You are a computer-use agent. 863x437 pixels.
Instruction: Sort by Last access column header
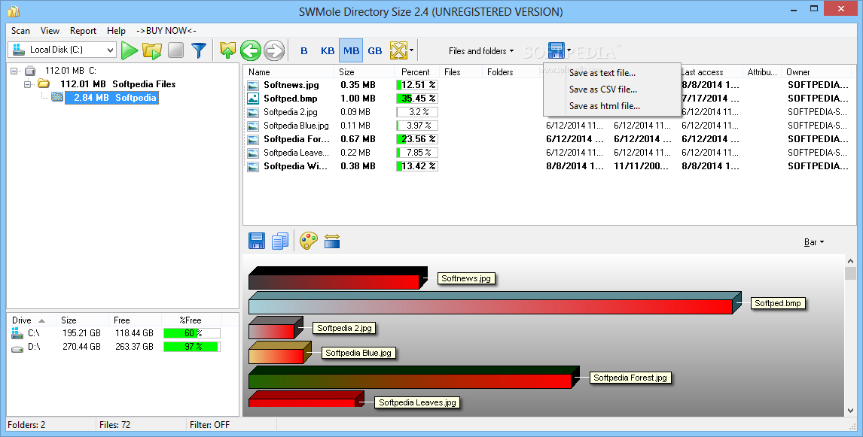click(711, 72)
